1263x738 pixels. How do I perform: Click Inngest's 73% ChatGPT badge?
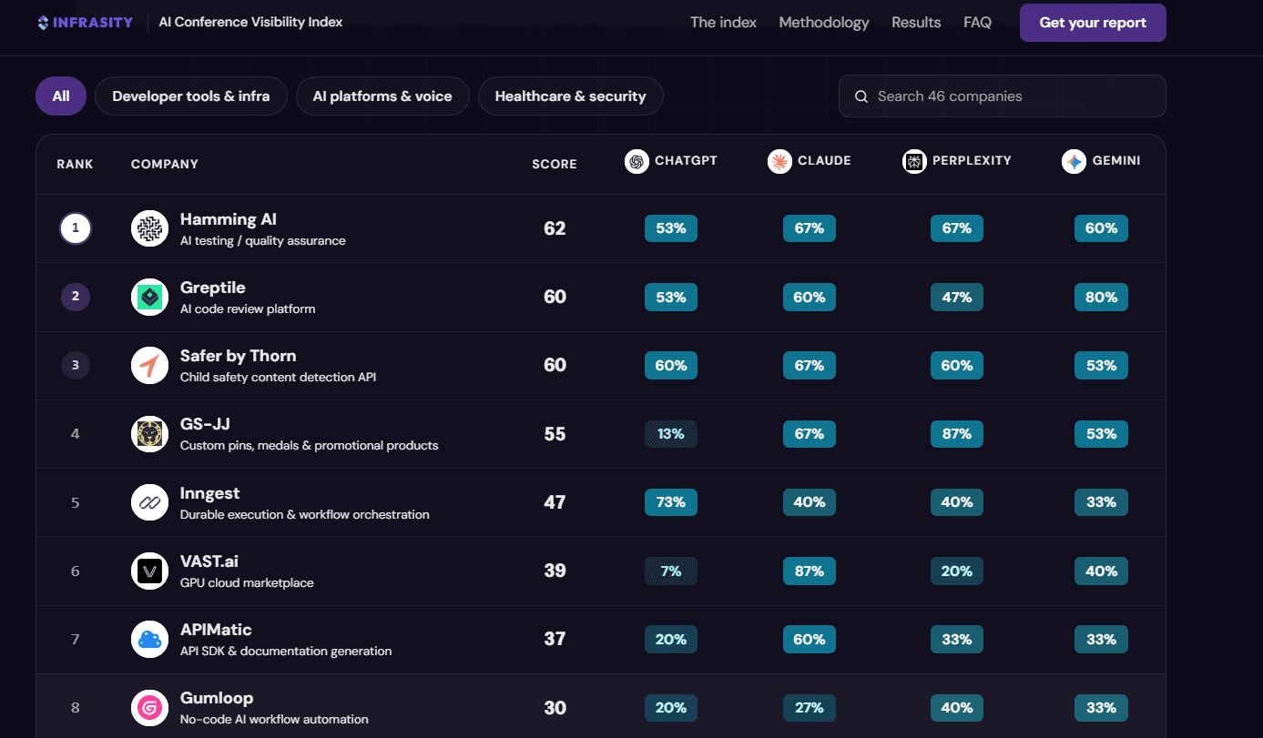pos(671,502)
